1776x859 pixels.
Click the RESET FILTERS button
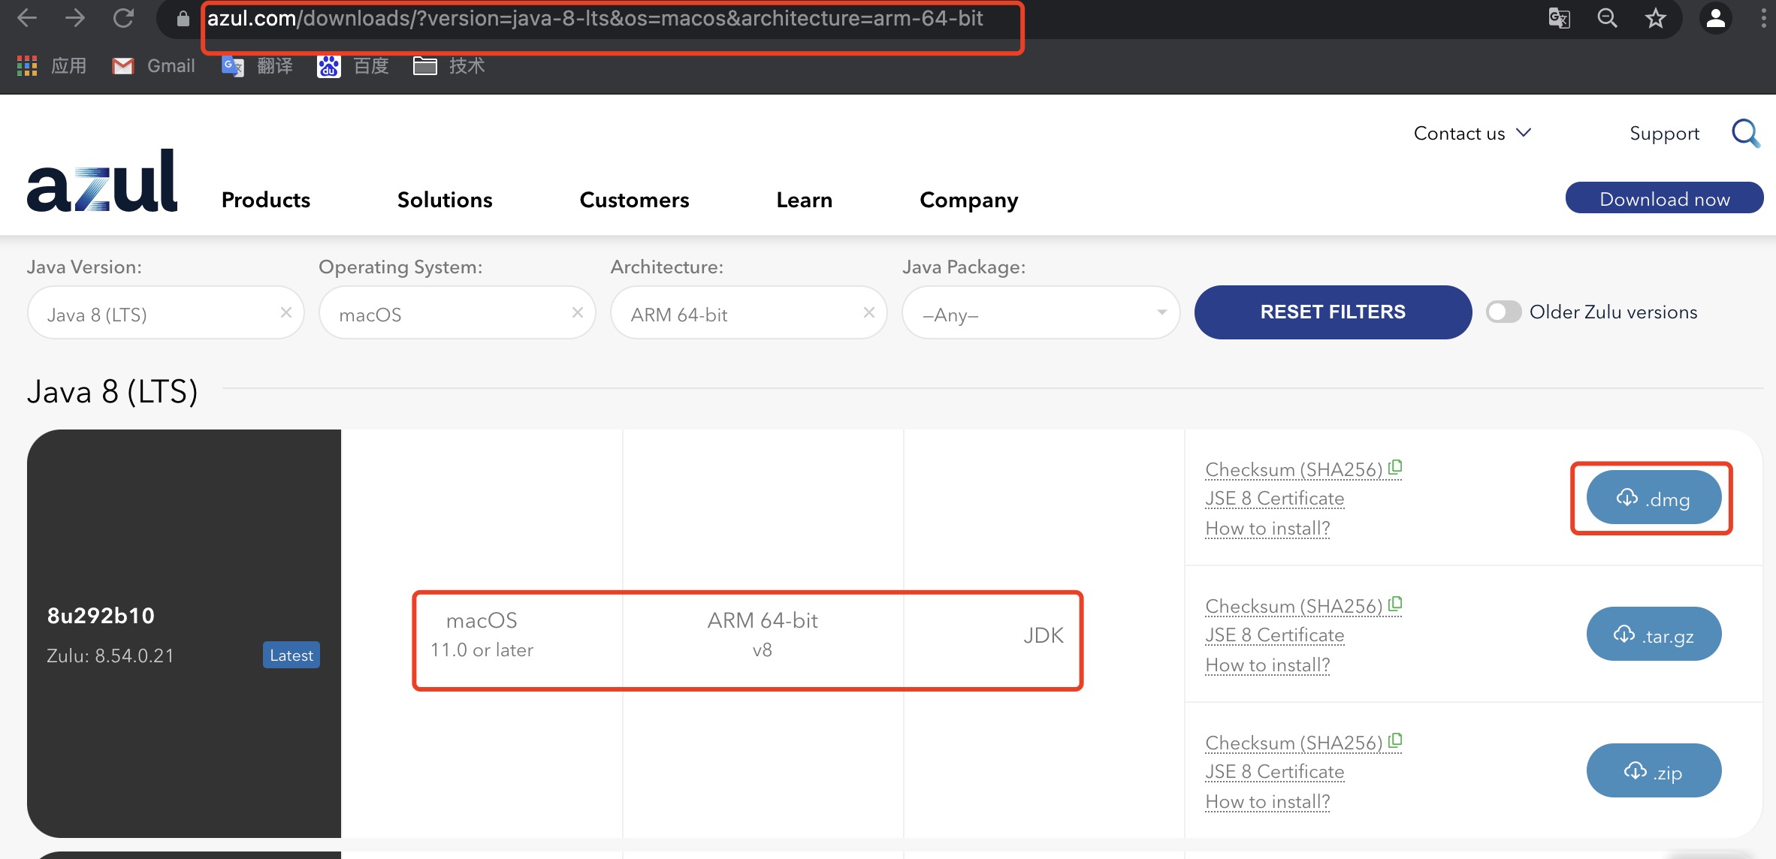[1333, 312]
